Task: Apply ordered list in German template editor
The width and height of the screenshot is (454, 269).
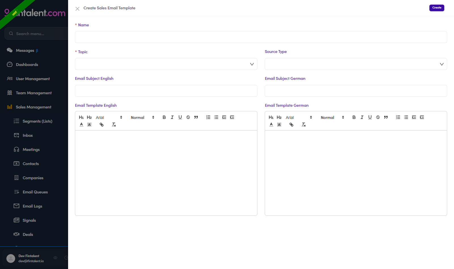Action: pos(398,117)
